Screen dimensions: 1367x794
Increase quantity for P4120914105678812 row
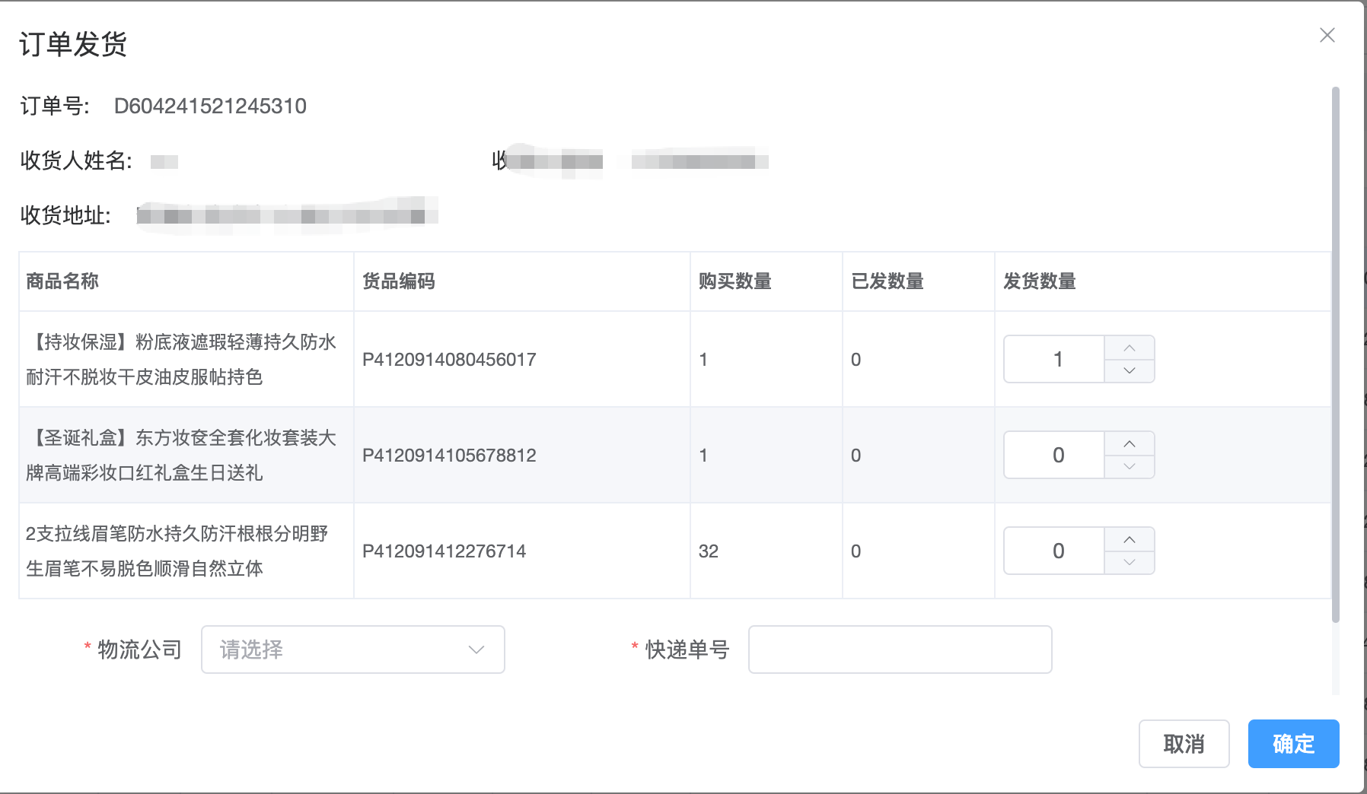pos(1130,443)
